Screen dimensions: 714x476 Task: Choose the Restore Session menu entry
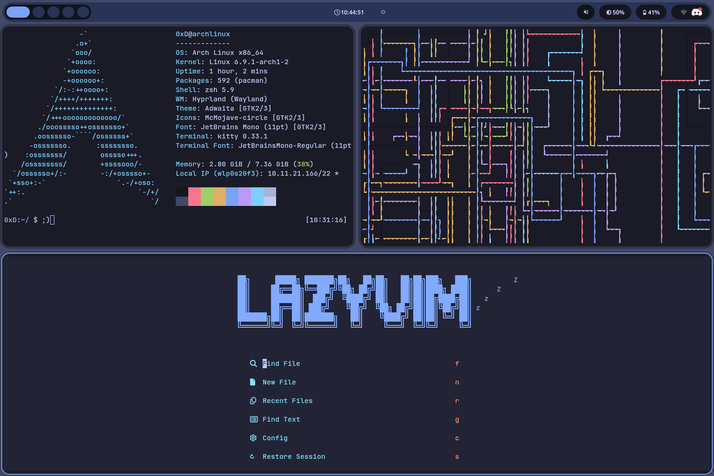pyautogui.click(x=294, y=456)
